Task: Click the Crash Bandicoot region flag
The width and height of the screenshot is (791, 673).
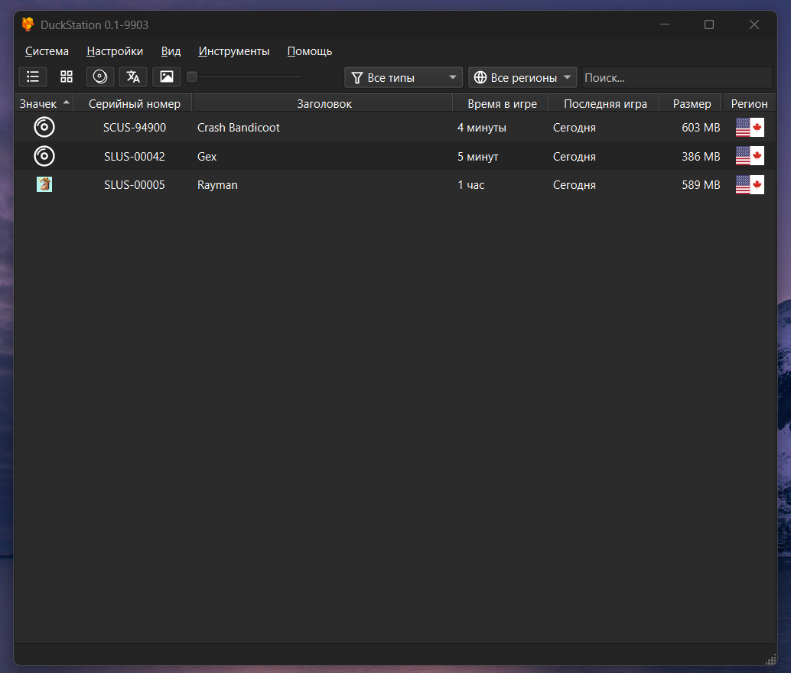Action: tap(750, 128)
